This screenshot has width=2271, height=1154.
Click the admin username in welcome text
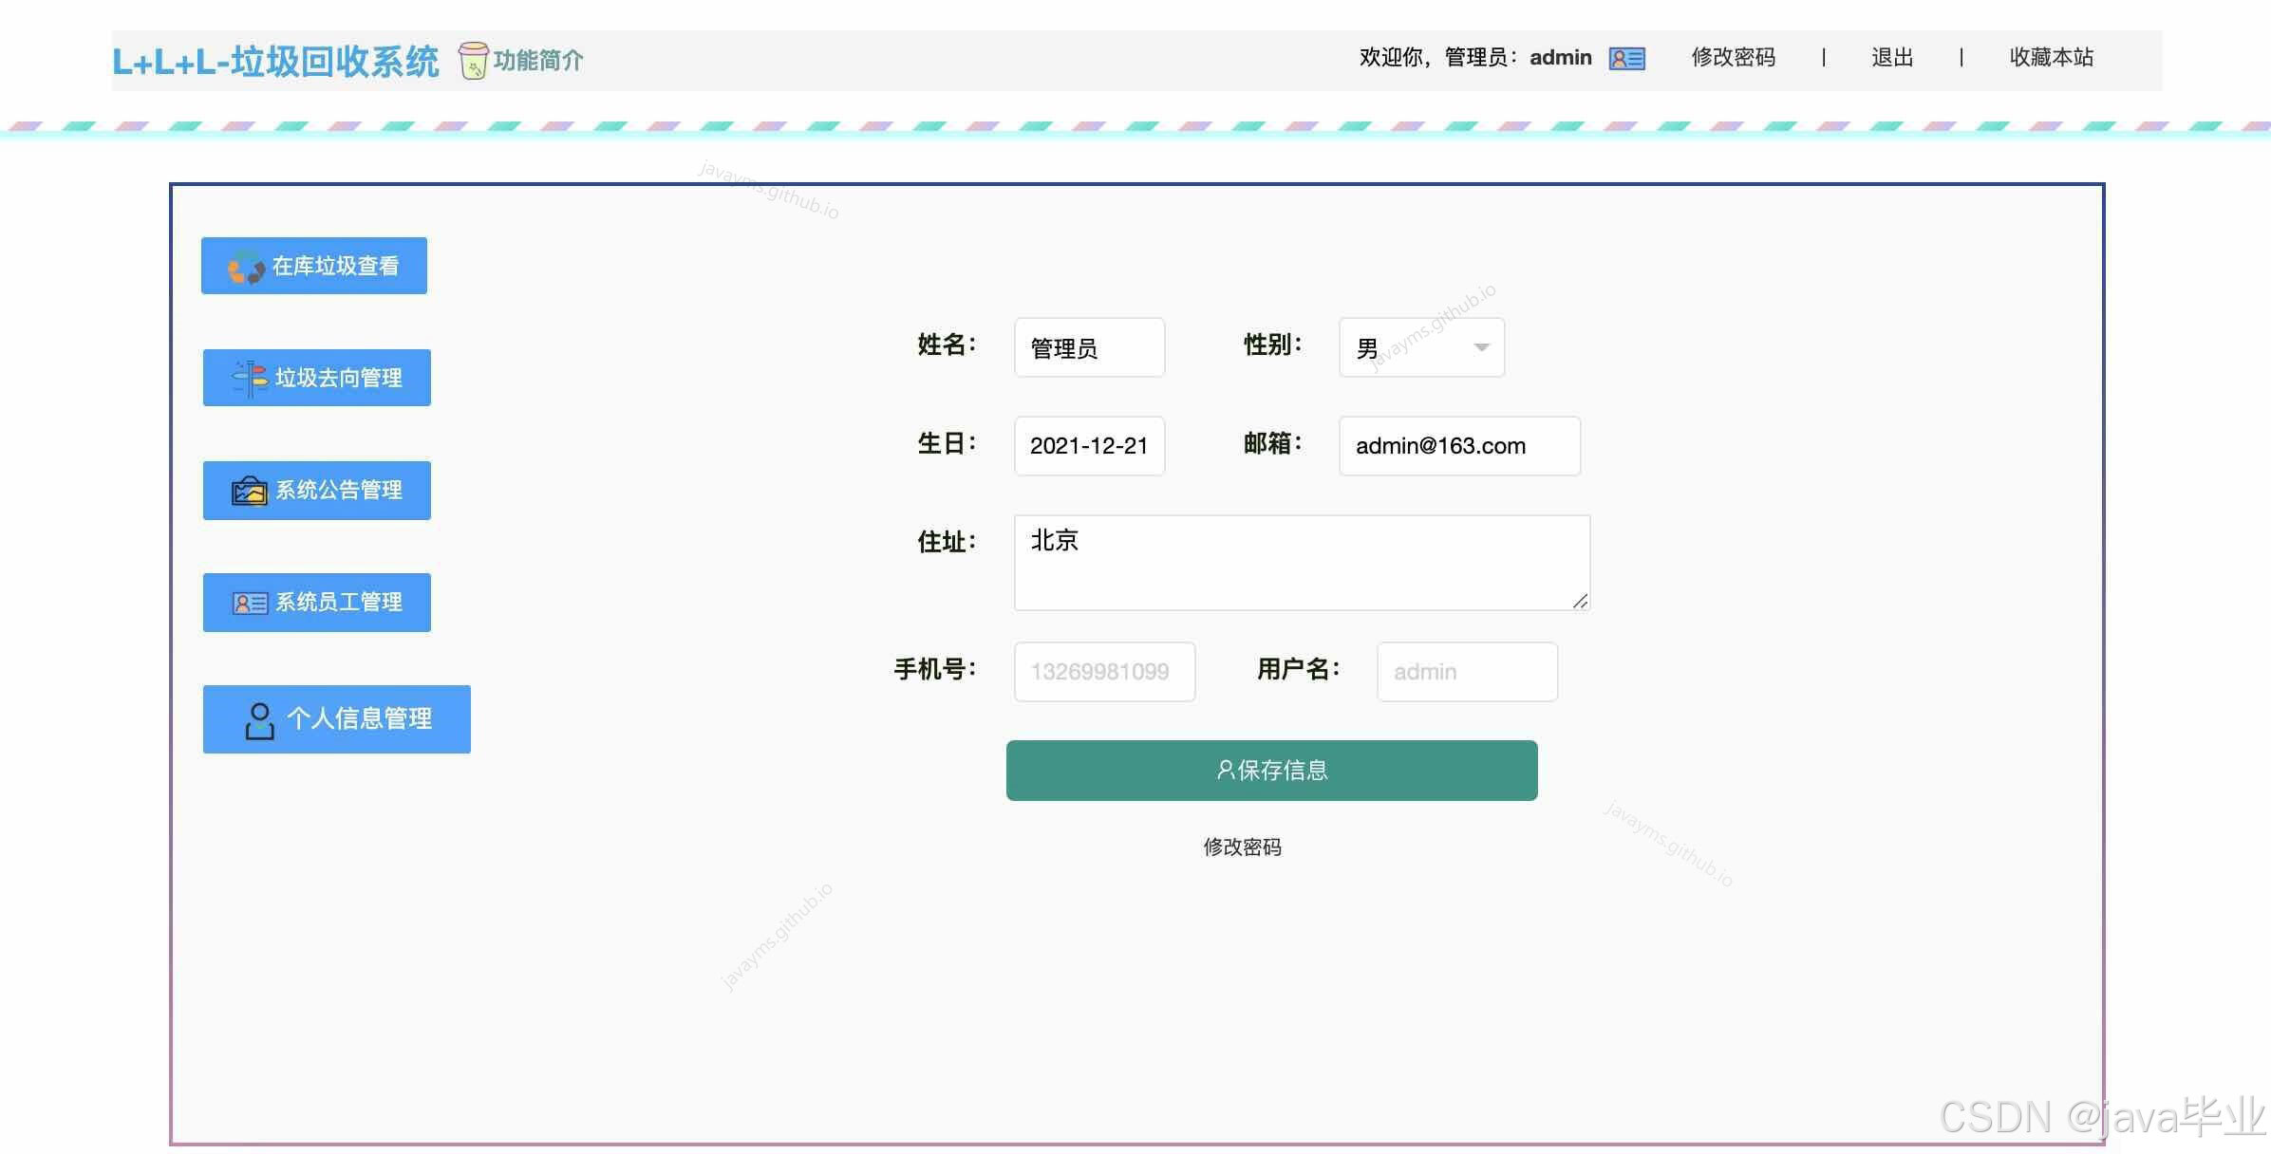click(1560, 58)
